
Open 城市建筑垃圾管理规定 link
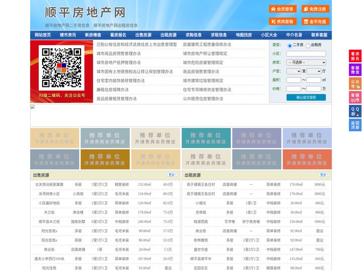(x=203, y=81)
